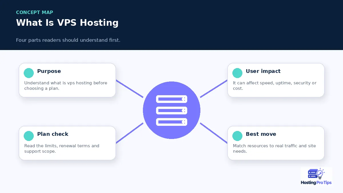This screenshot has width=343, height=193.
Task: Click the 'Understand what is vps hosting' description
Action: (66, 85)
